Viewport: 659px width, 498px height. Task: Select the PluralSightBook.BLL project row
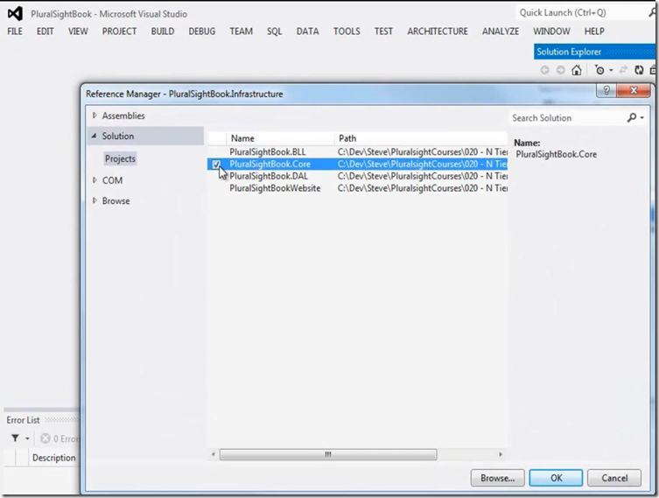point(357,151)
